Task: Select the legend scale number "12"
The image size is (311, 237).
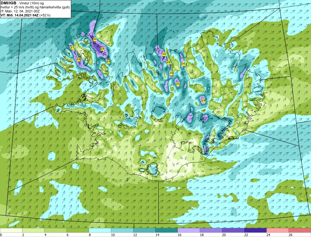Action: [x=135, y=235]
